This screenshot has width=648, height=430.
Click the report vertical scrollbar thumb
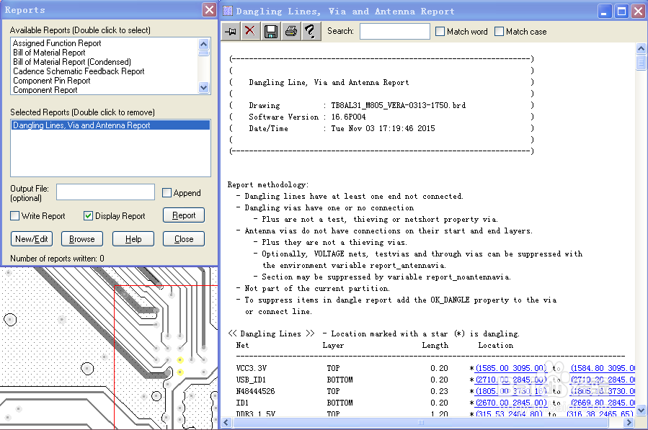pos(641,63)
